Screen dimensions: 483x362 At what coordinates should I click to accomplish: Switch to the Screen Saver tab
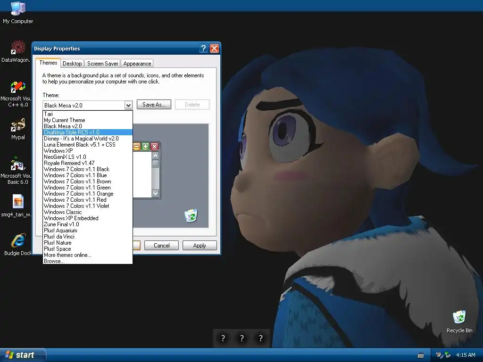[x=102, y=64]
